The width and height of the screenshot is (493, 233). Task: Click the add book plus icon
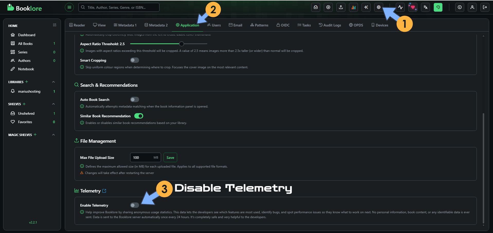point(328,7)
